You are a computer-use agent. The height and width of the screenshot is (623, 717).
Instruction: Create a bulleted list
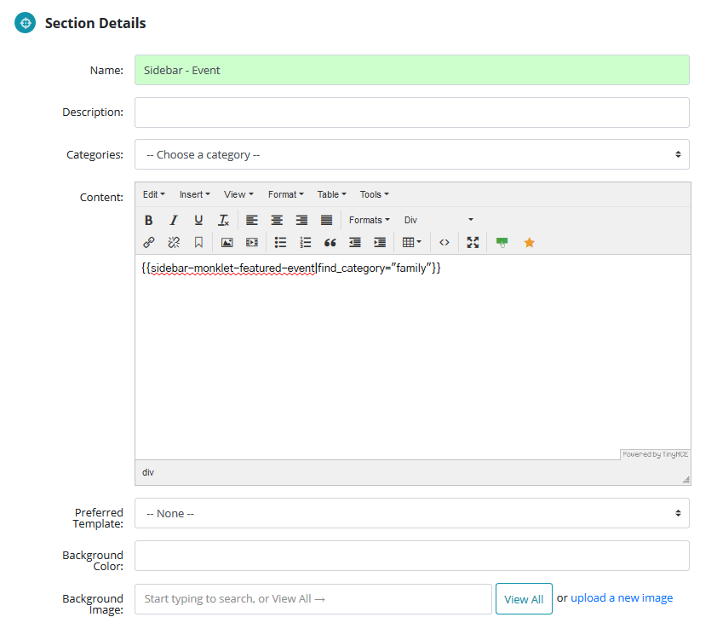point(280,242)
